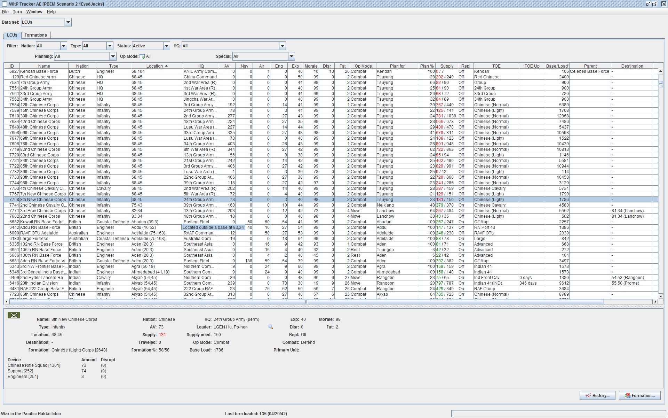Select the LCUs tab

point(12,35)
